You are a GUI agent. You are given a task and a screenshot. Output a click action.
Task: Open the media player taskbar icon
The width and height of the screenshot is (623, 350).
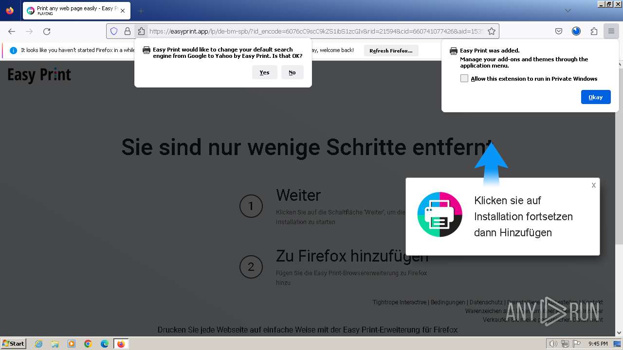pyautogui.click(x=72, y=344)
